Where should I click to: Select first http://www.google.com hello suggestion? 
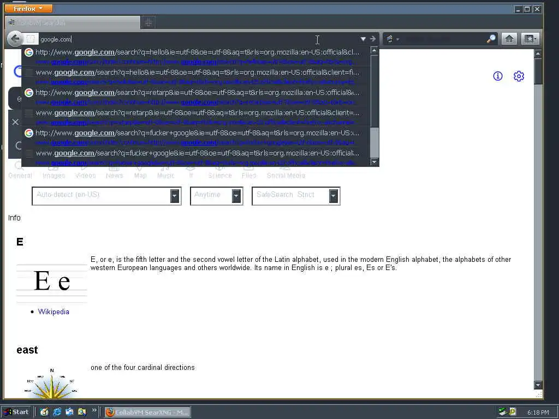coord(196,57)
